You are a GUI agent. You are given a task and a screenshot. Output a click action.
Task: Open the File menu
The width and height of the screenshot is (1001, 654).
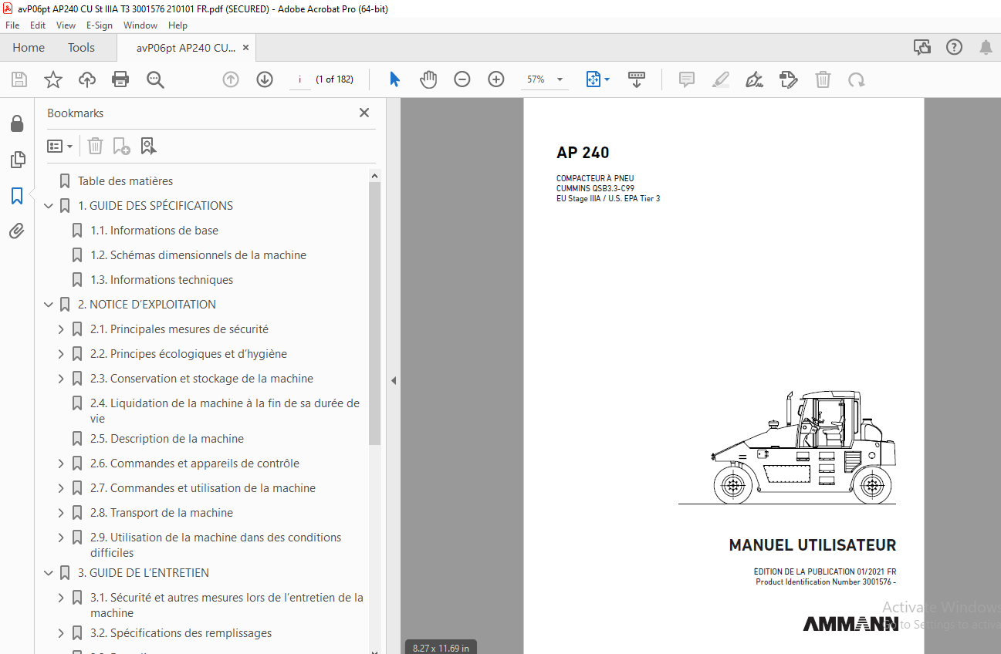point(12,25)
